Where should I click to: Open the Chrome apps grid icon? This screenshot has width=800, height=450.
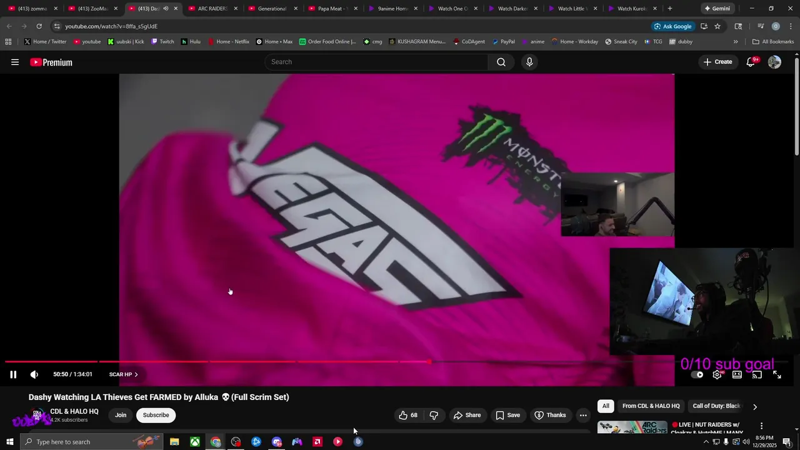pyautogui.click(x=8, y=42)
